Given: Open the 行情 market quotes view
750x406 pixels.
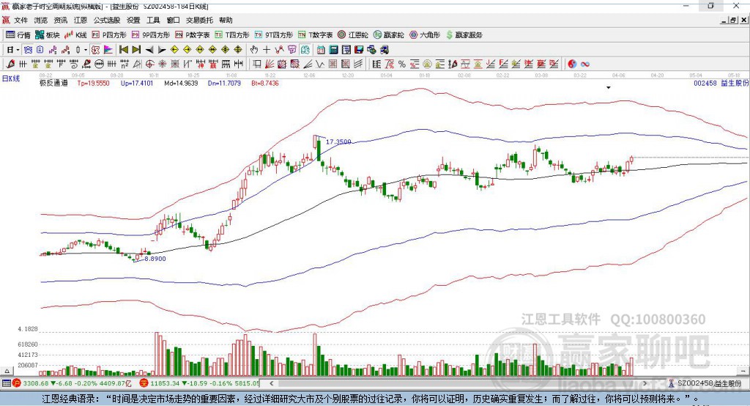Looking at the screenshot, I should click(x=18, y=35).
